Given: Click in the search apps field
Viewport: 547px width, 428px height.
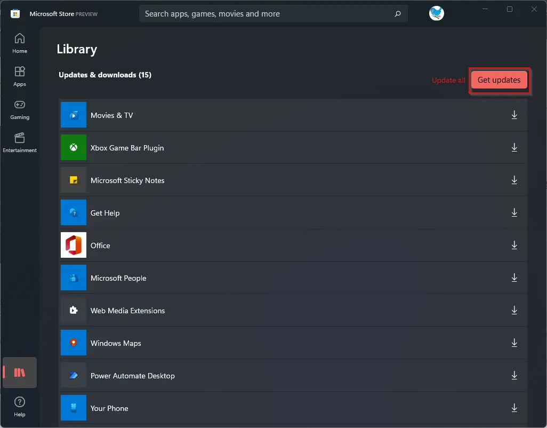Looking at the screenshot, I should click(273, 14).
